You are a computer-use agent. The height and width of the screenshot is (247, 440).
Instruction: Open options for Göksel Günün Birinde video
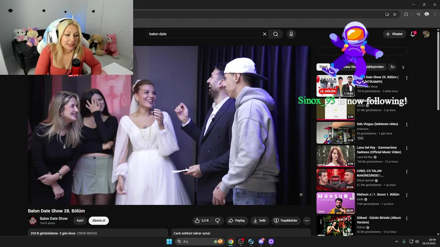tap(407, 218)
